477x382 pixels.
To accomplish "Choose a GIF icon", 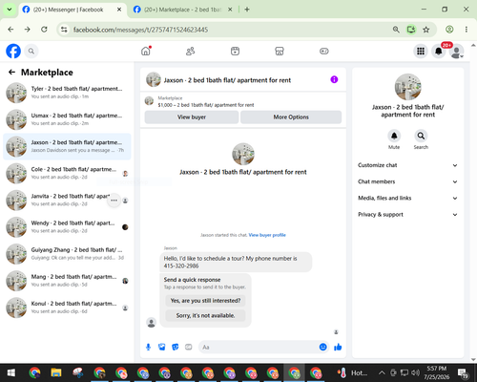I will point(189,347).
